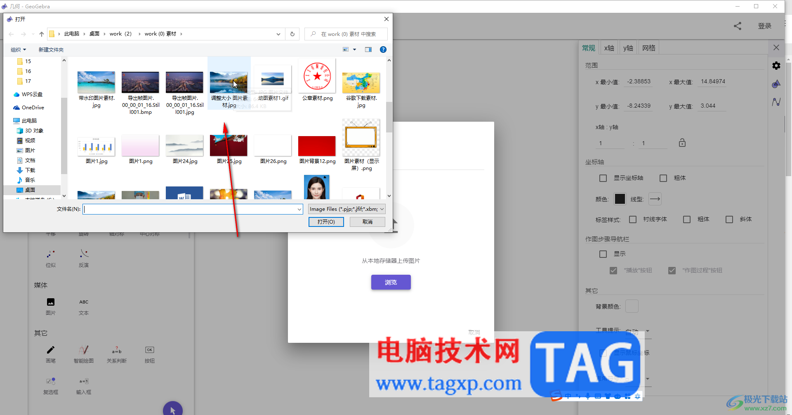Toggle label style 粗体 checkbox
Viewport: 792px width, 415px height.
[687, 219]
